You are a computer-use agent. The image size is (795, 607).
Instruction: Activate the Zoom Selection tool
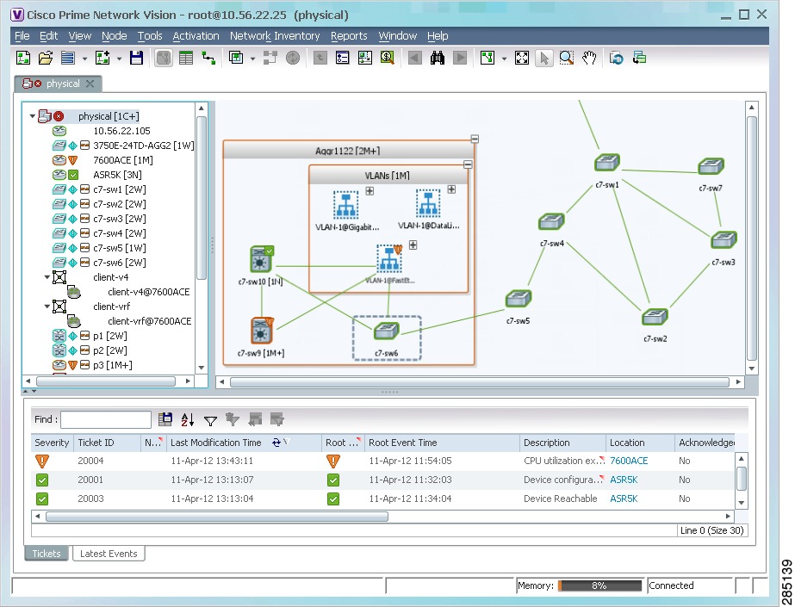pyautogui.click(x=567, y=58)
